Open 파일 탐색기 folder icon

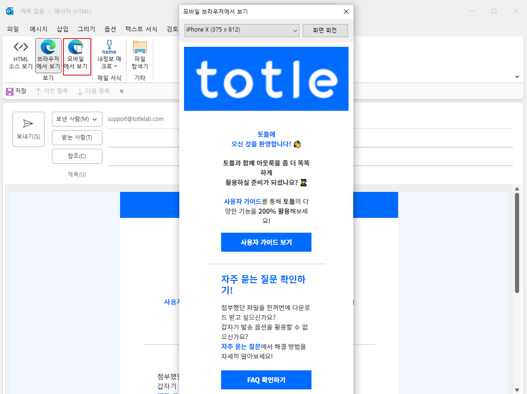point(140,47)
